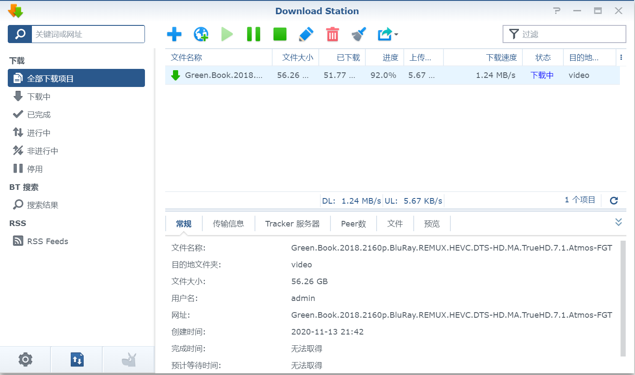Sort by 目的地 column header
The height and width of the screenshot is (375, 635).
pos(589,57)
